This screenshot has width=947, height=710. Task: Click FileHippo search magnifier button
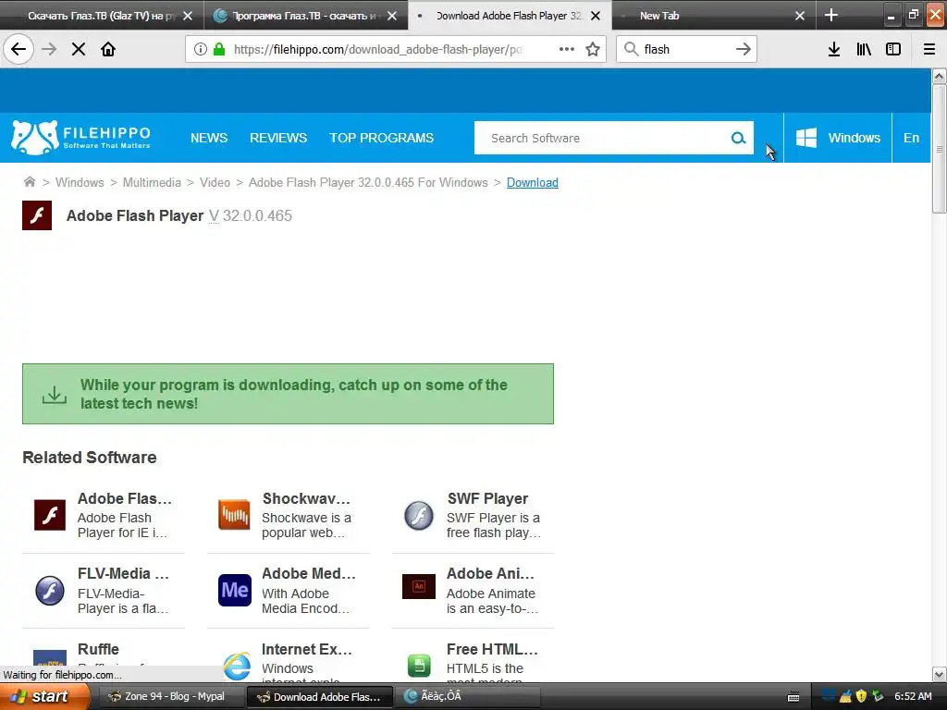738,139
